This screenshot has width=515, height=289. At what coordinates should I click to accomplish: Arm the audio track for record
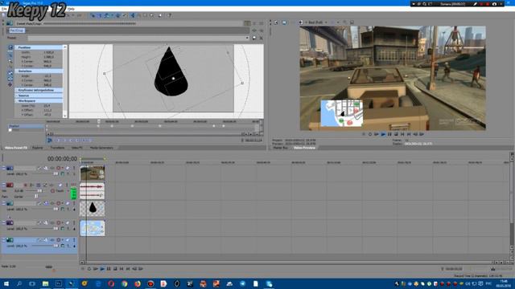pos(25,185)
